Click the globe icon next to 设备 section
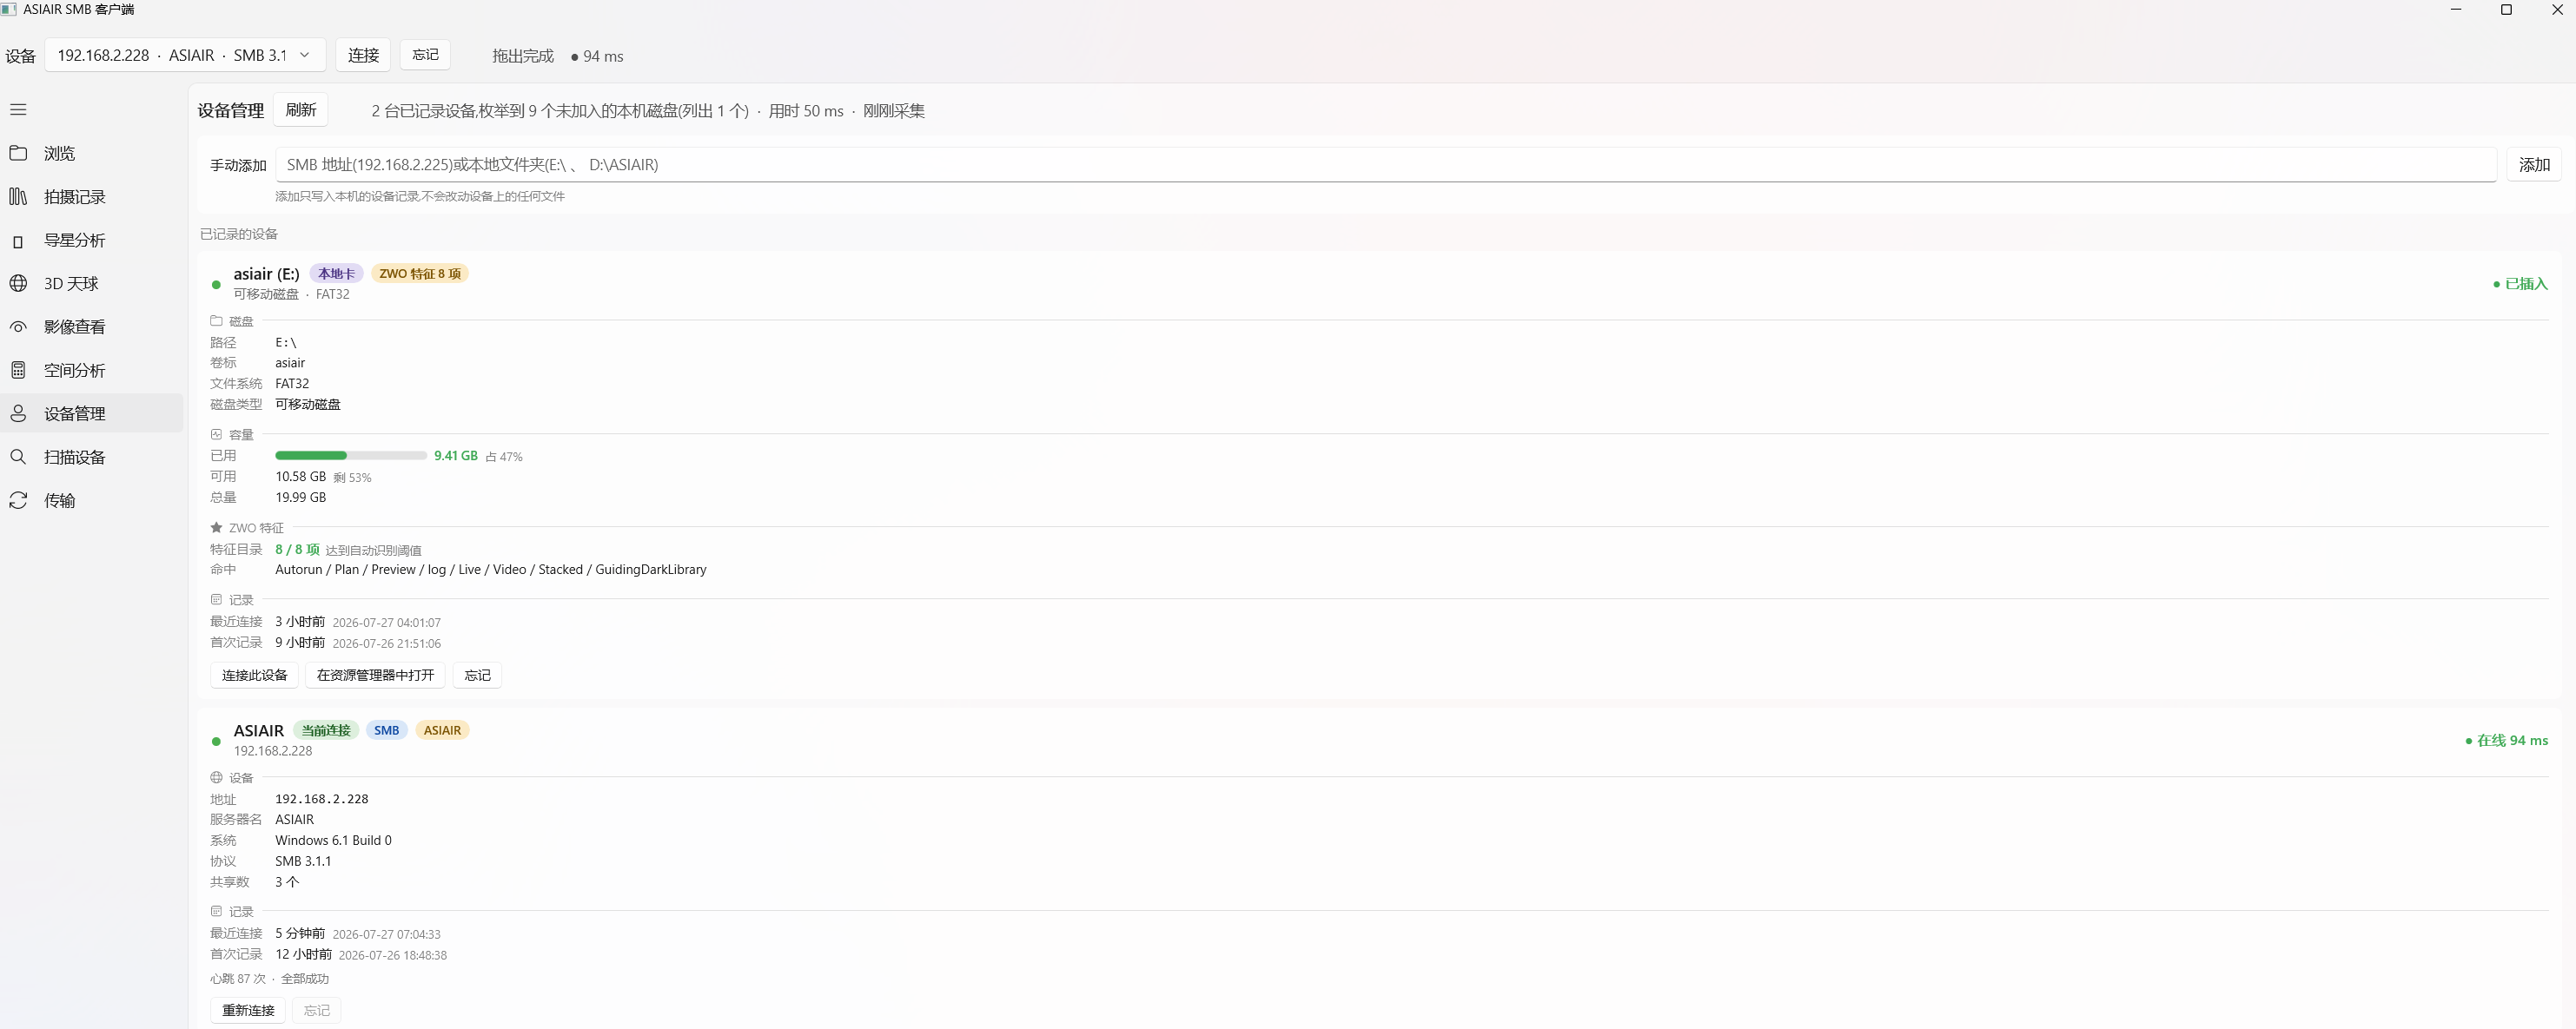 point(216,777)
